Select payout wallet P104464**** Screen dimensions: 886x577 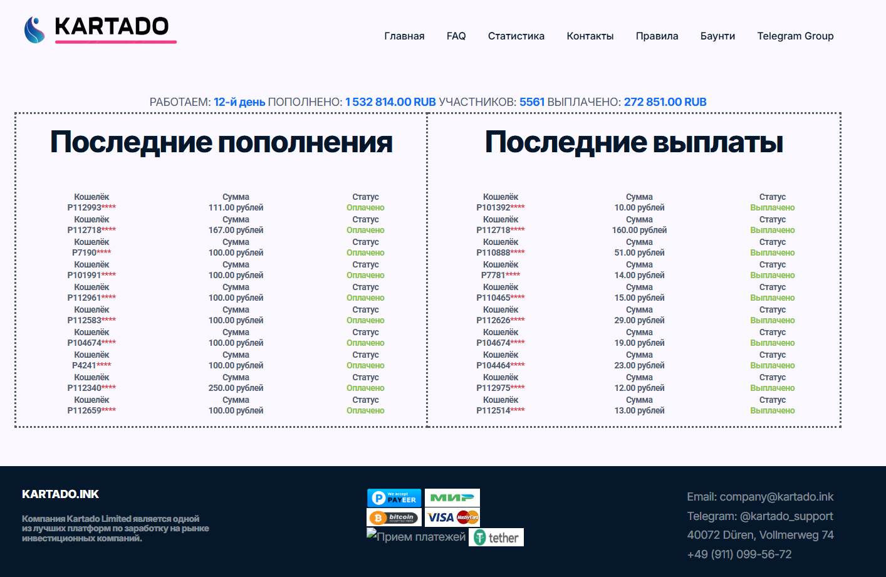501,365
